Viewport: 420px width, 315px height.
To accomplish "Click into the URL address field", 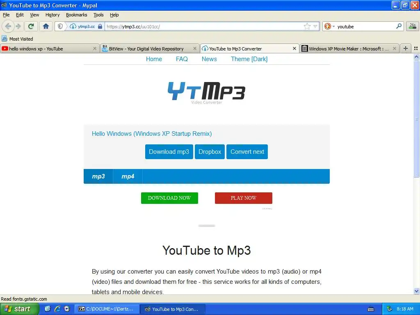I will [203, 26].
